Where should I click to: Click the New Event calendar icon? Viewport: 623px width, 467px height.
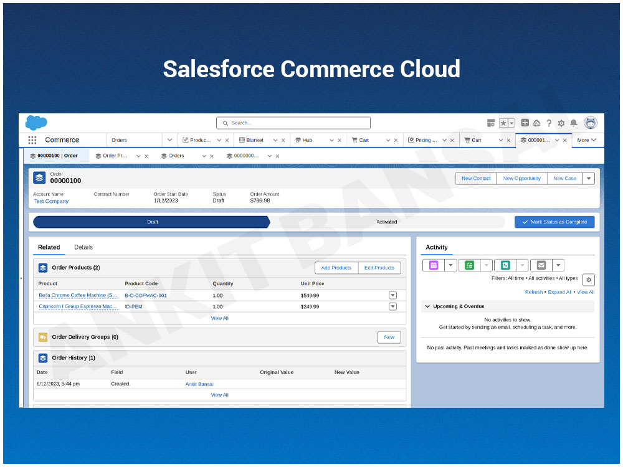(x=434, y=265)
